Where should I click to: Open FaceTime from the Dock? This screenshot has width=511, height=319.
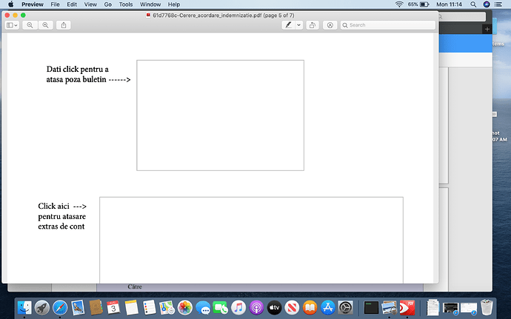coord(221,307)
